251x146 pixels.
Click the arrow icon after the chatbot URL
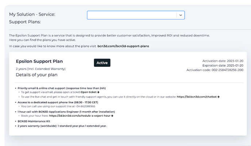(218, 97)
